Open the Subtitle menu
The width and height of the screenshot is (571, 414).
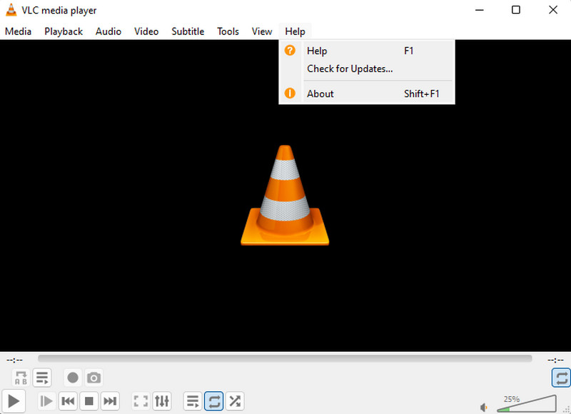(187, 31)
